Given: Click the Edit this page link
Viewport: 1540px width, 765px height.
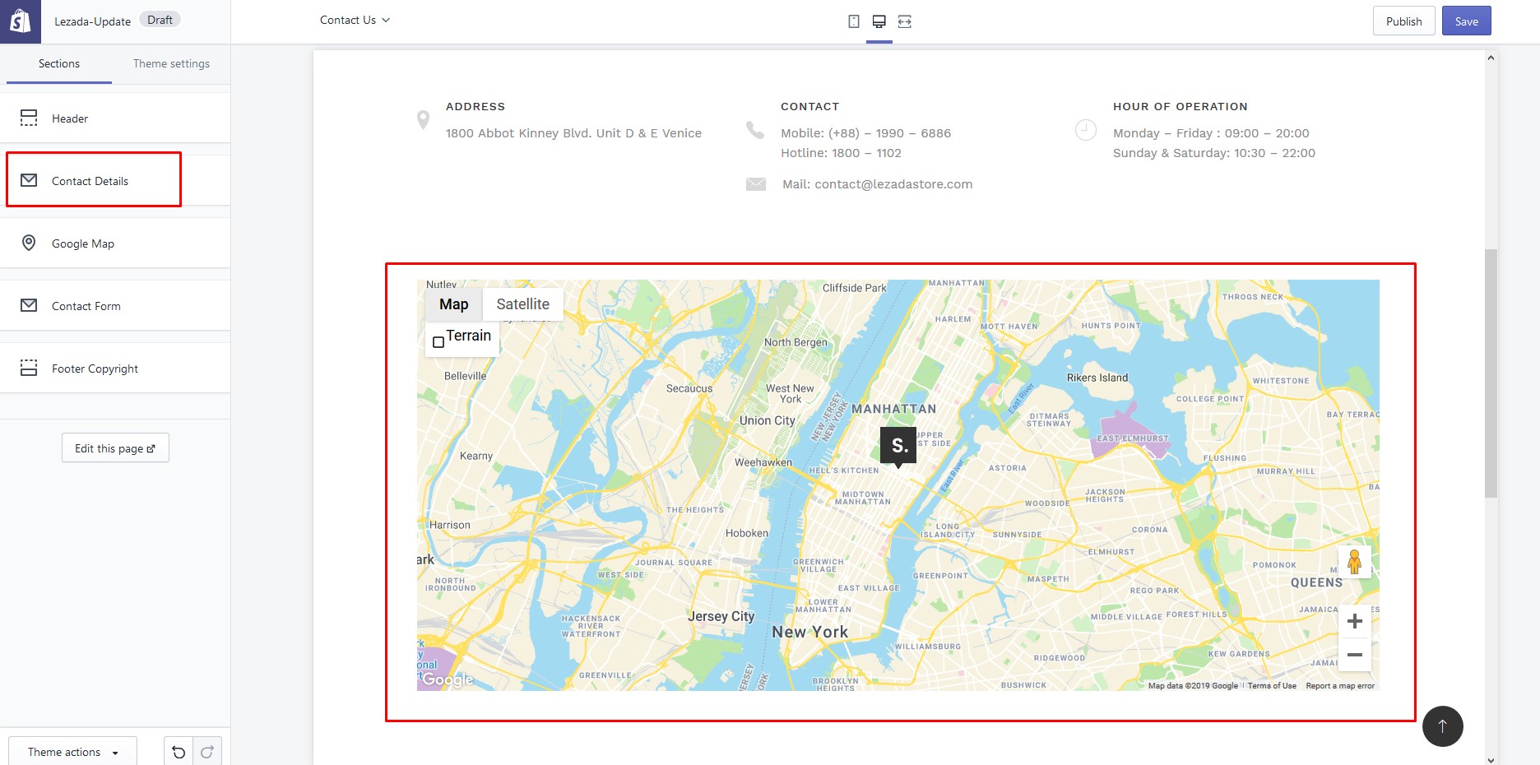Looking at the screenshot, I should (115, 448).
